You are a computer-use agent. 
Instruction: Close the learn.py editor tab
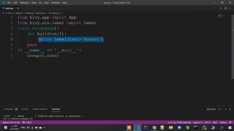point(18,8)
